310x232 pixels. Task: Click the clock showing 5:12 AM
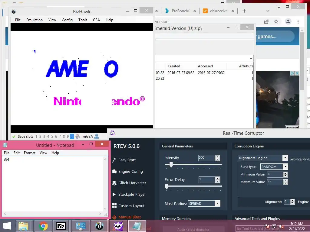pyautogui.click(x=297, y=224)
